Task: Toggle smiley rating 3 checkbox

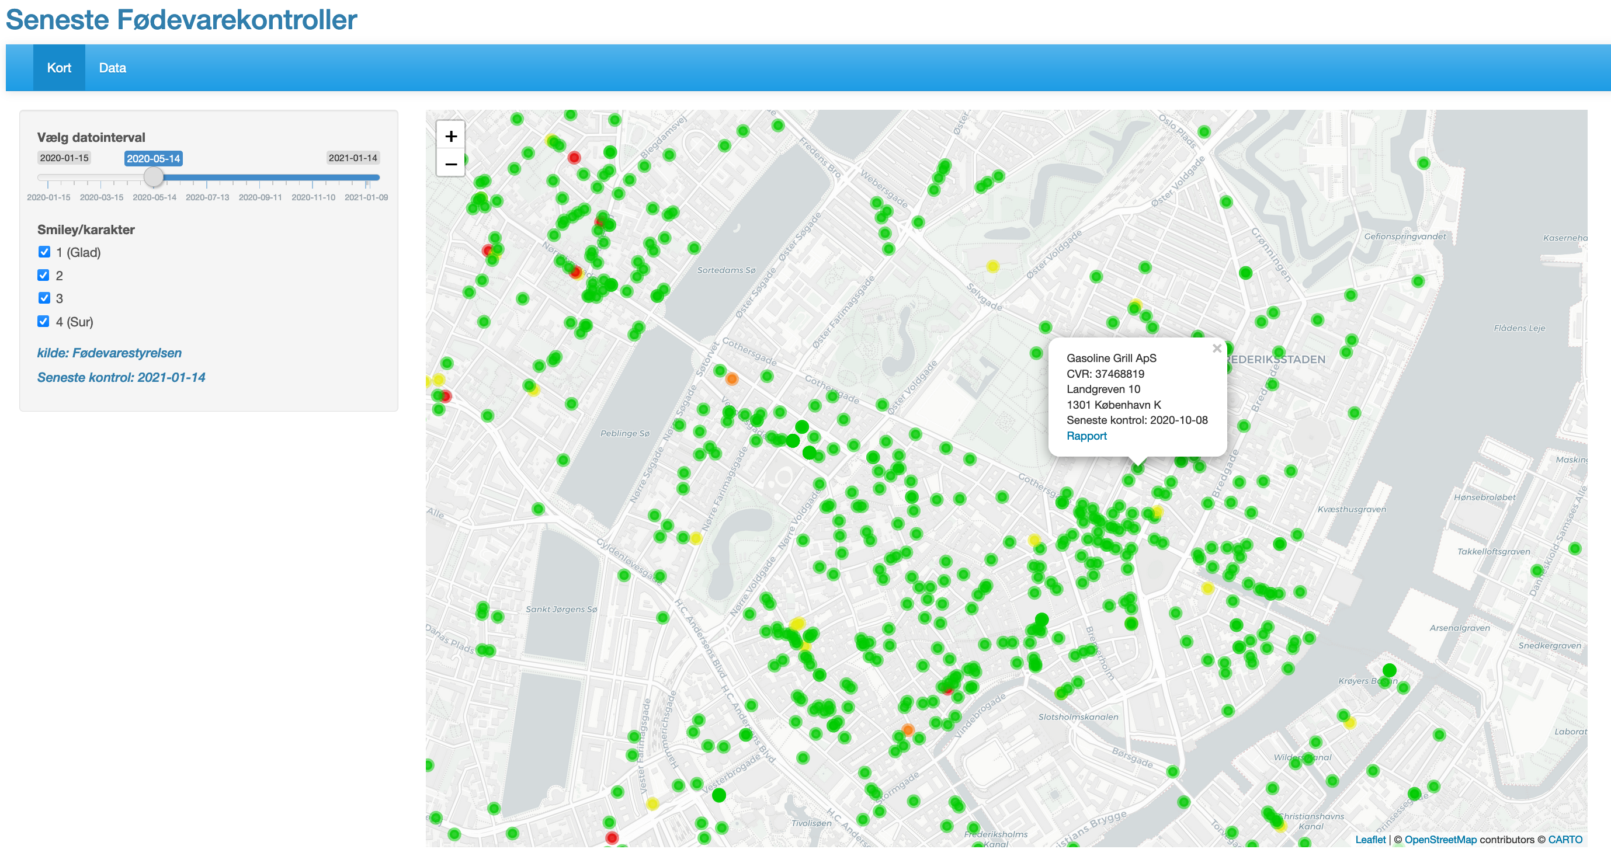Action: click(x=44, y=298)
